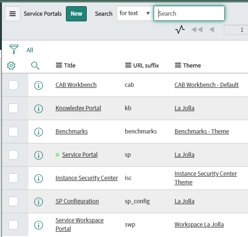
Task: Open the Service Portal title link
Action: click(x=80, y=155)
